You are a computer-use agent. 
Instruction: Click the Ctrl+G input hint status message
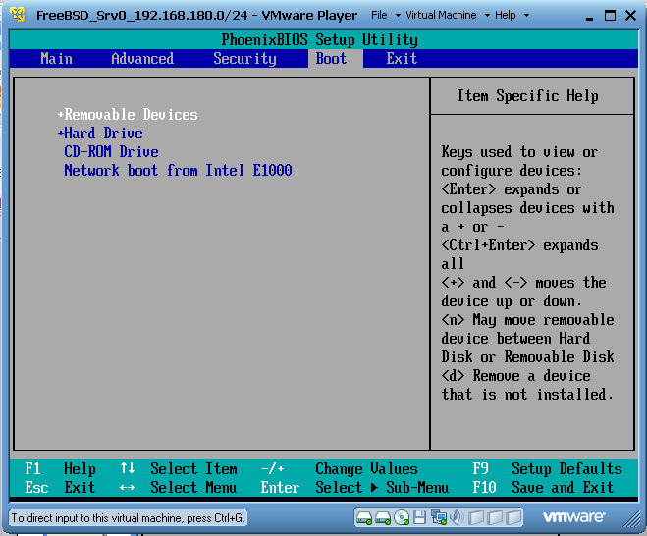[128, 518]
